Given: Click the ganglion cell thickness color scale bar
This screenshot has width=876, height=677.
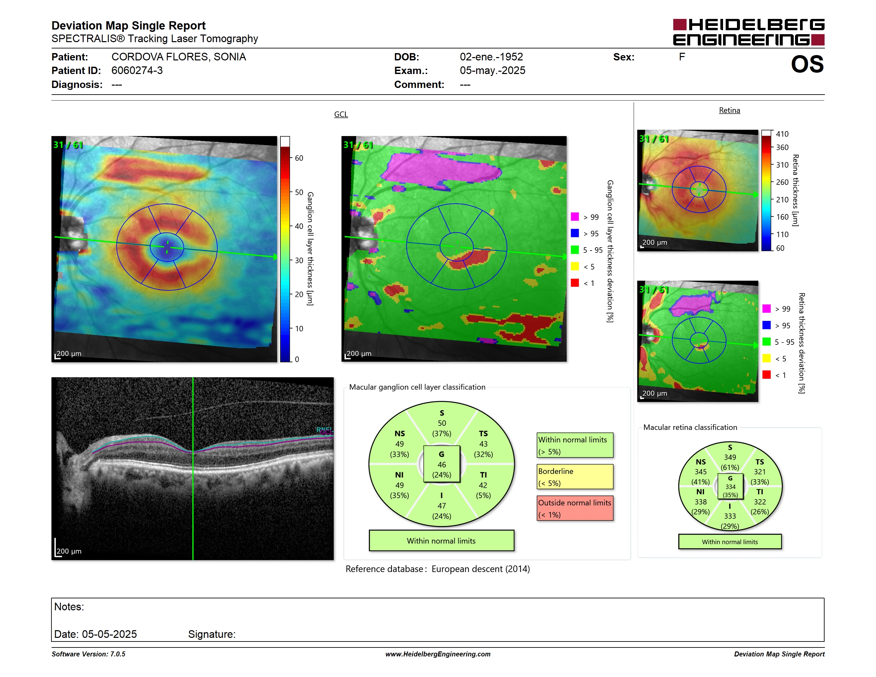Looking at the screenshot, I should pyautogui.click(x=285, y=249).
